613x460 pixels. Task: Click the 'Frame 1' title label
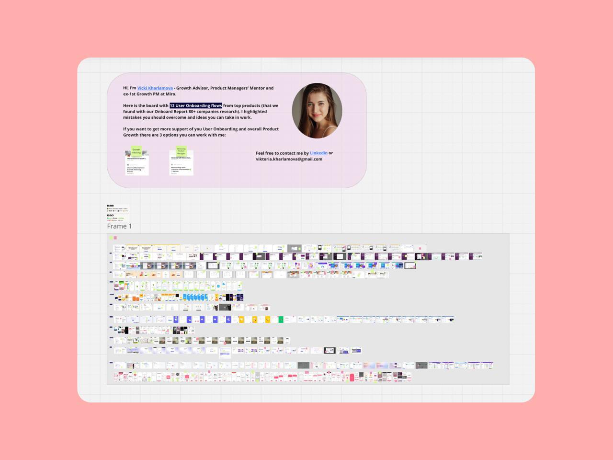pos(119,226)
